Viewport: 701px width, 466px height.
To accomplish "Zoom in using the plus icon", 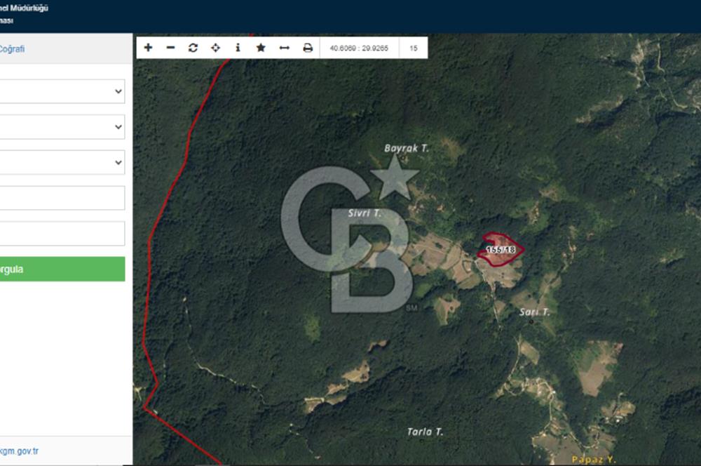I will [148, 48].
